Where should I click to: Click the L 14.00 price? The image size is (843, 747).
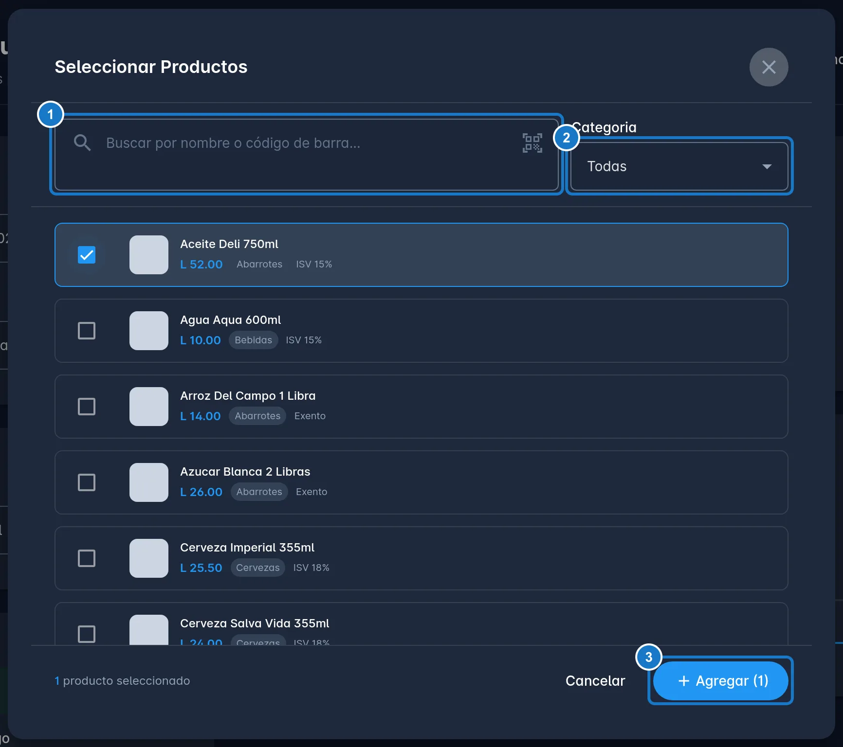tap(201, 416)
